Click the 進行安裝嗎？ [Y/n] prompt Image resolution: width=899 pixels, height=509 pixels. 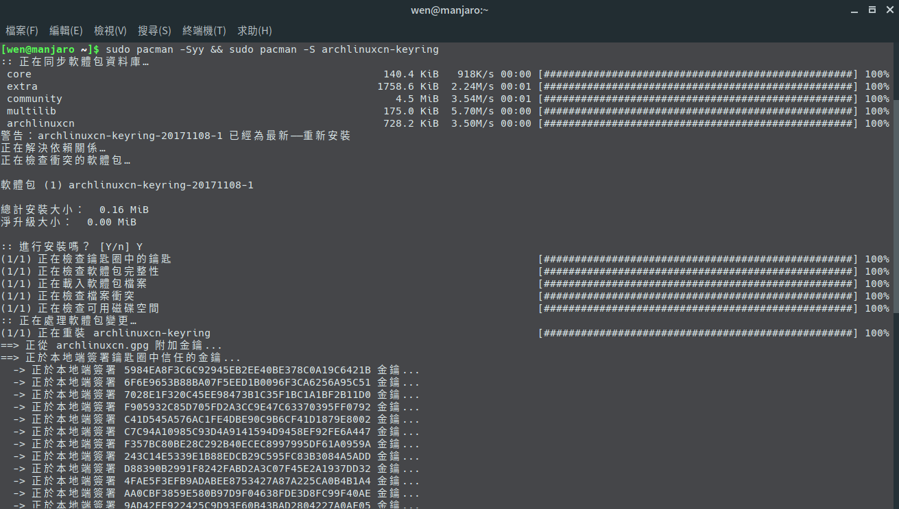click(72, 247)
